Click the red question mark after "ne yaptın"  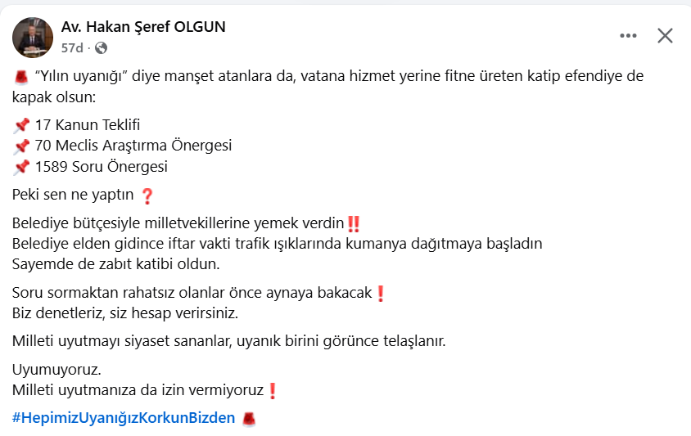point(147,196)
